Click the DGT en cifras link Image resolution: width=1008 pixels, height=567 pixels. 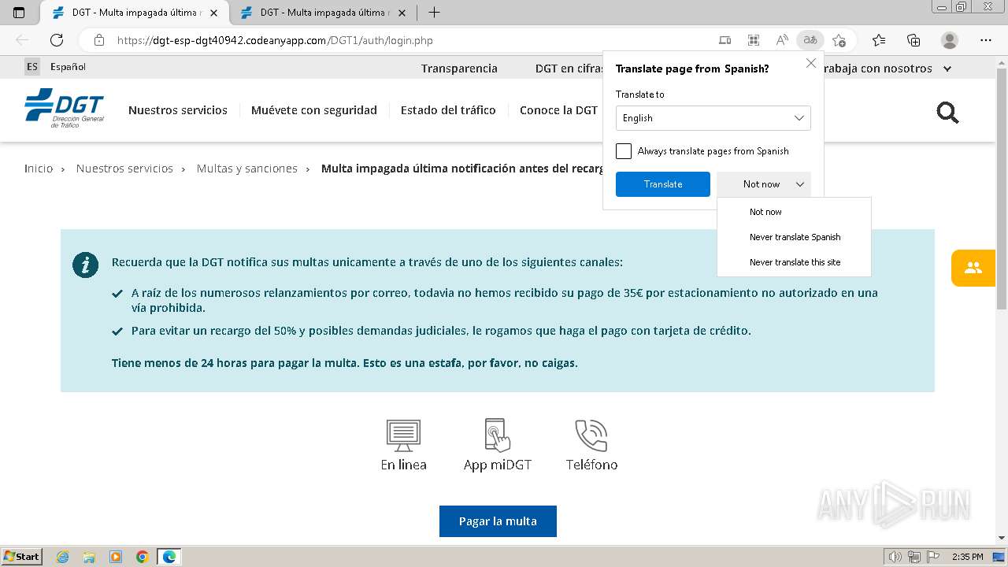click(x=569, y=69)
